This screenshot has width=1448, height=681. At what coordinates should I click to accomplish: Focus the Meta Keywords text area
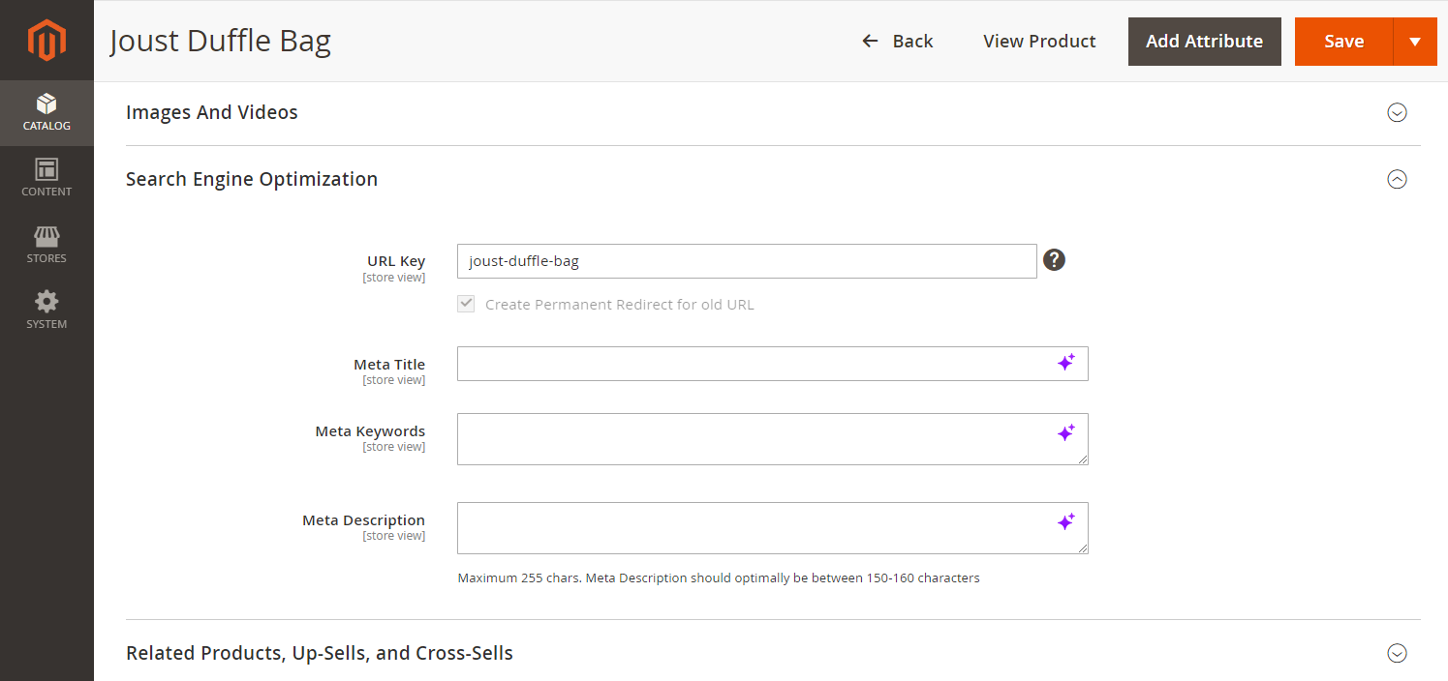coord(772,439)
